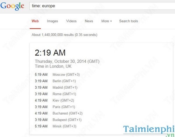Click the 3:19 AM time for Madrid
The image size is (175, 137).
coord(41,87)
